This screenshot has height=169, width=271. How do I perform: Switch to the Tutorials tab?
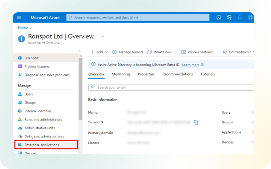[x=207, y=74]
